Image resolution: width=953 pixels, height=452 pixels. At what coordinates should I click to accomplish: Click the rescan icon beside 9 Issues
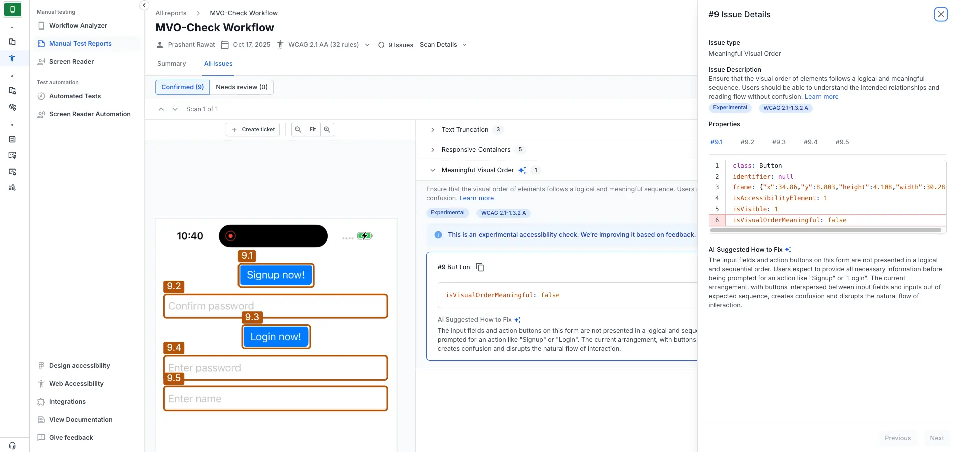pos(382,45)
